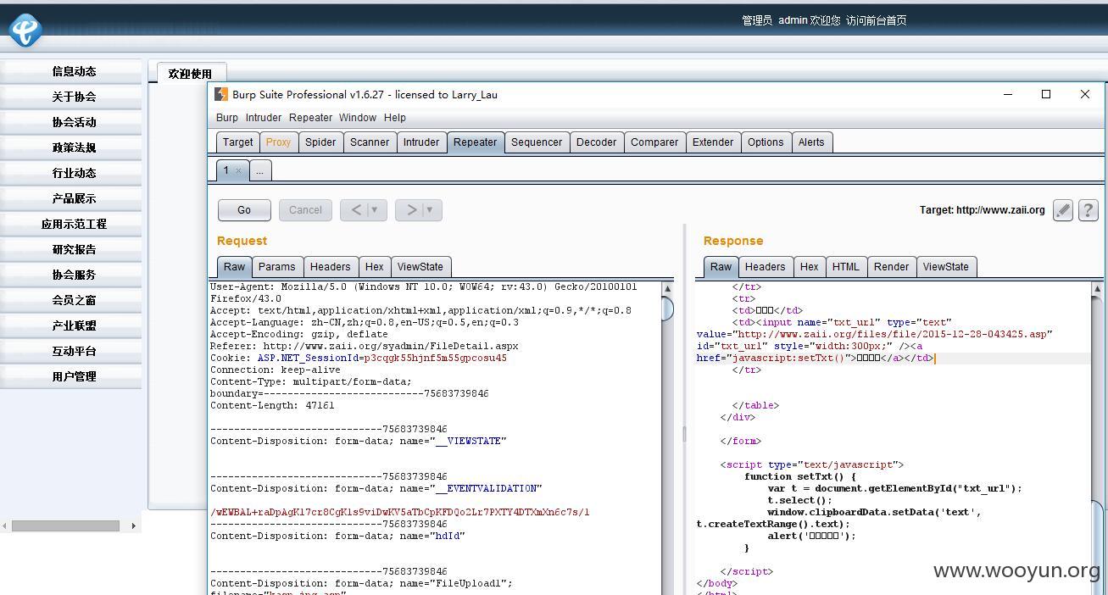This screenshot has height=595, width=1108.
Task: Click the Go button
Action: [244, 210]
